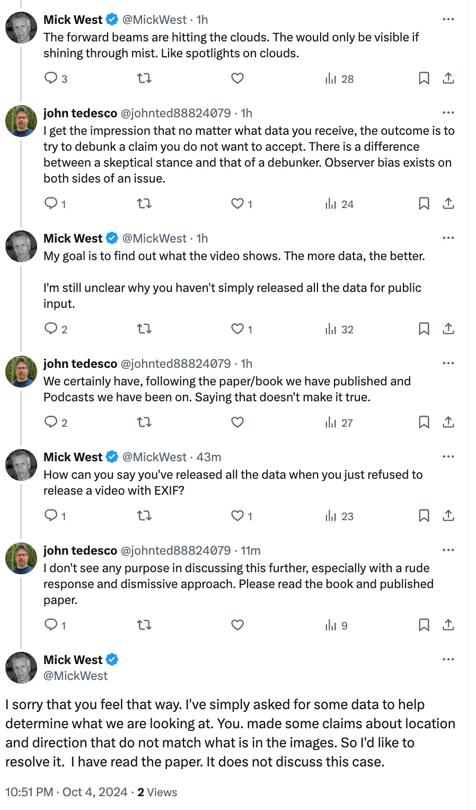The height and width of the screenshot is (810, 476).
Task: Repost the 'released all the data' EXIF tweet
Action: coord(144,516)
